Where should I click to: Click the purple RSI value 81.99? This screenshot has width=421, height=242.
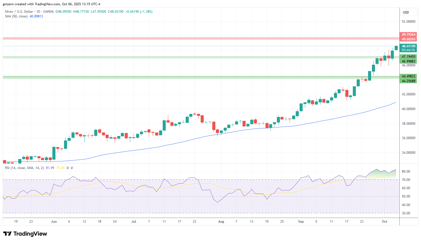click(x=50, y=168)
